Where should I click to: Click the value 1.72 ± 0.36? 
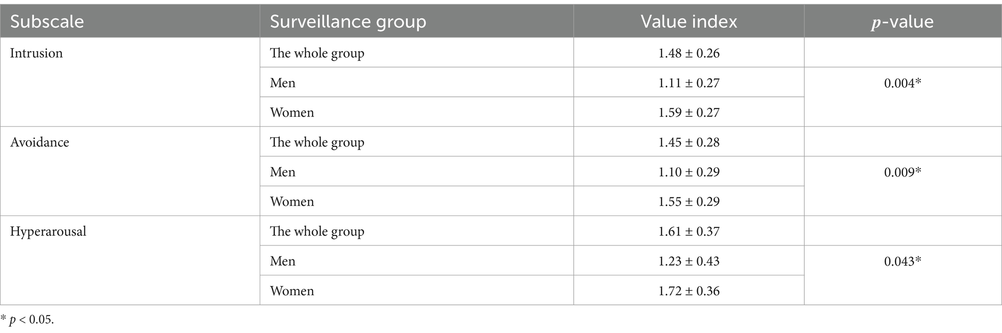click(689, 290)
